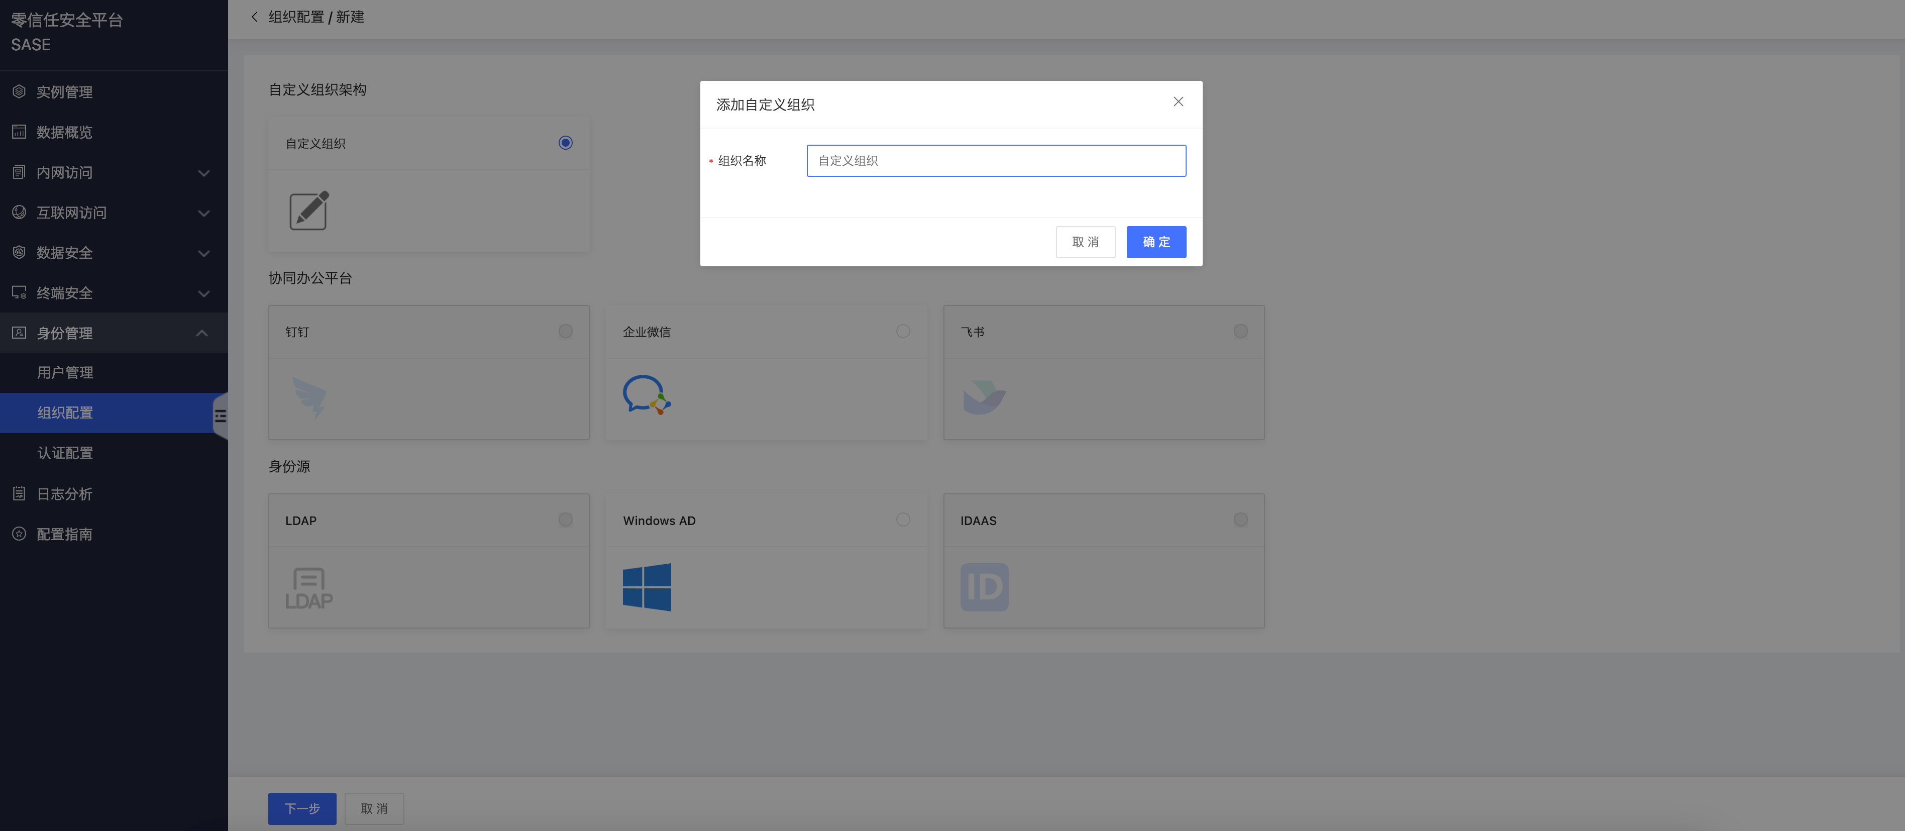Expand the 互联网访问 submenu chevron
Screen dimensions: 1905x831
(204, 213)
